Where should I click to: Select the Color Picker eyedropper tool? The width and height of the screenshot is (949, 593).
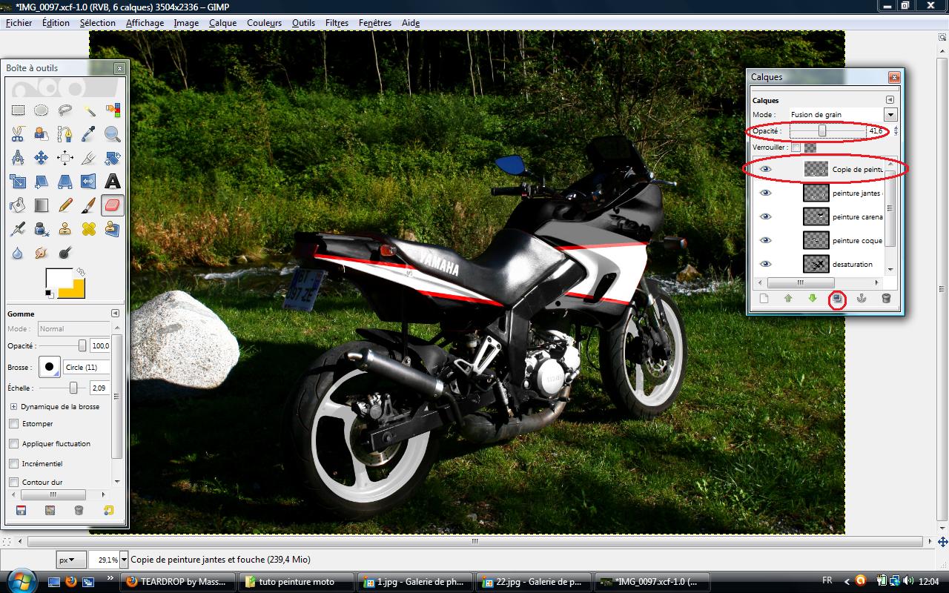pyautogui.click(x=89, y=134)
